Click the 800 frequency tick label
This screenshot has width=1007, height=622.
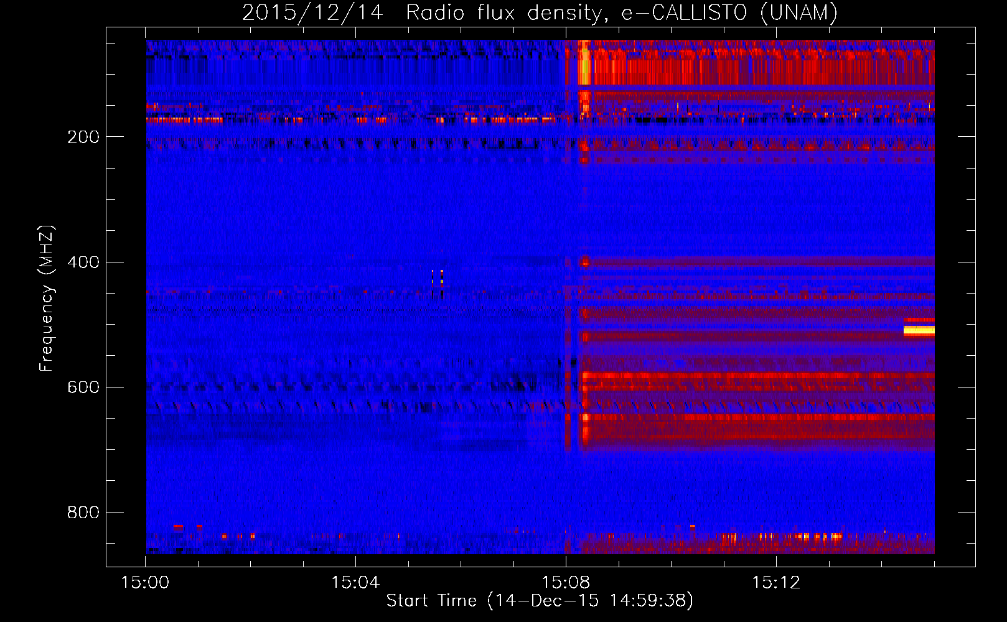83,512
